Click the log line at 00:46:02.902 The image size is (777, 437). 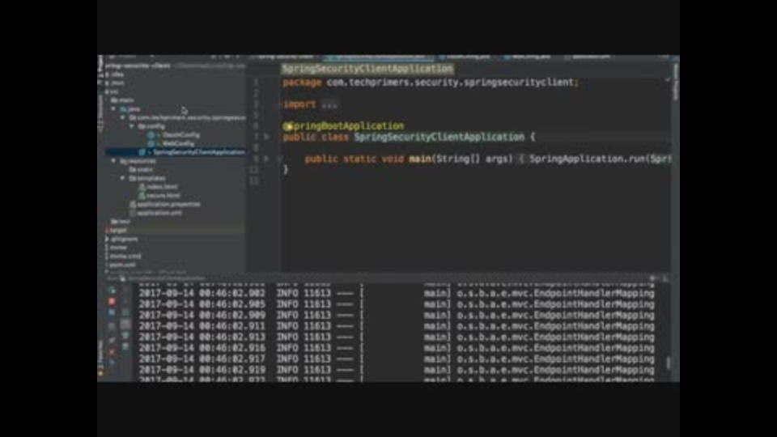[x=397, y=293]
